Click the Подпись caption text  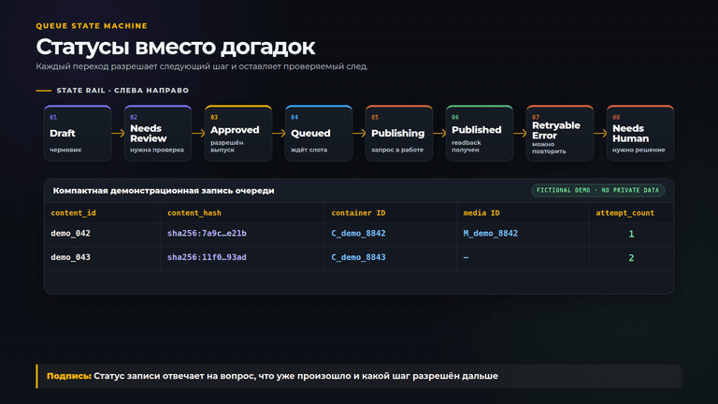(272, 376)
